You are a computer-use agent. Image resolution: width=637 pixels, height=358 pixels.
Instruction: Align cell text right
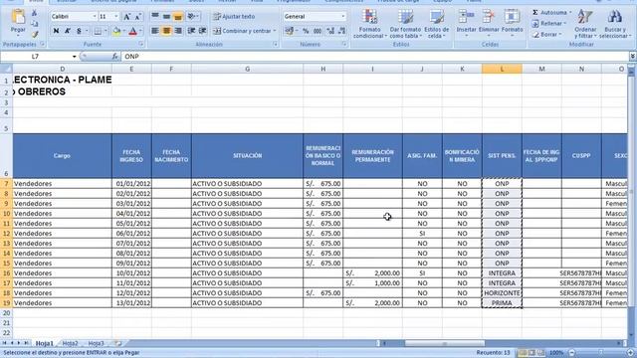pyautogui.click(x=178, y=31)
